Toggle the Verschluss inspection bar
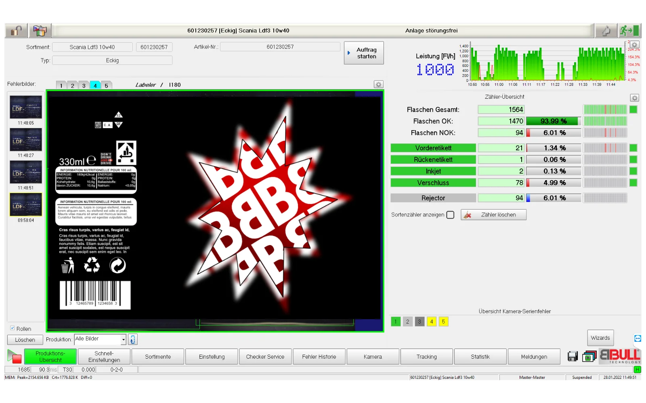Viewport: 646px width, 403px height. tap(433, 183)
